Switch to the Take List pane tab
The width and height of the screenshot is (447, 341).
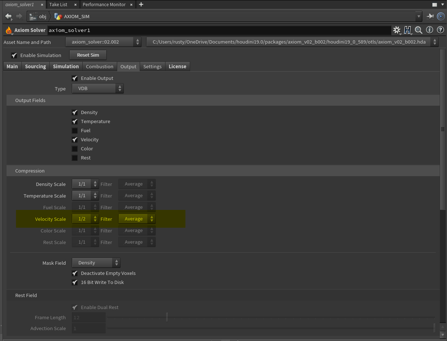58,5
